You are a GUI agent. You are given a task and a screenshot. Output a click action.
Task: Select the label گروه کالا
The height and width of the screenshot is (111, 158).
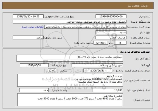pyautogui.click(x=145, y=65)
